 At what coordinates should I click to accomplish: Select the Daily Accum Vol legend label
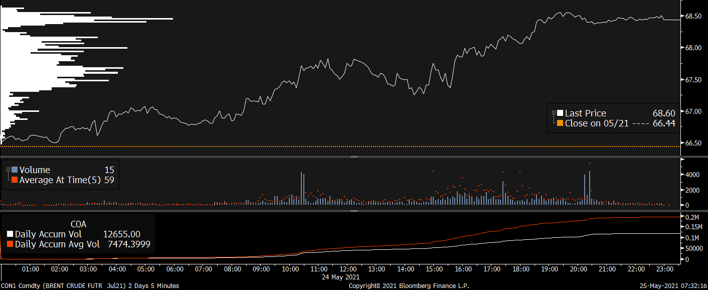coord(48,234)
